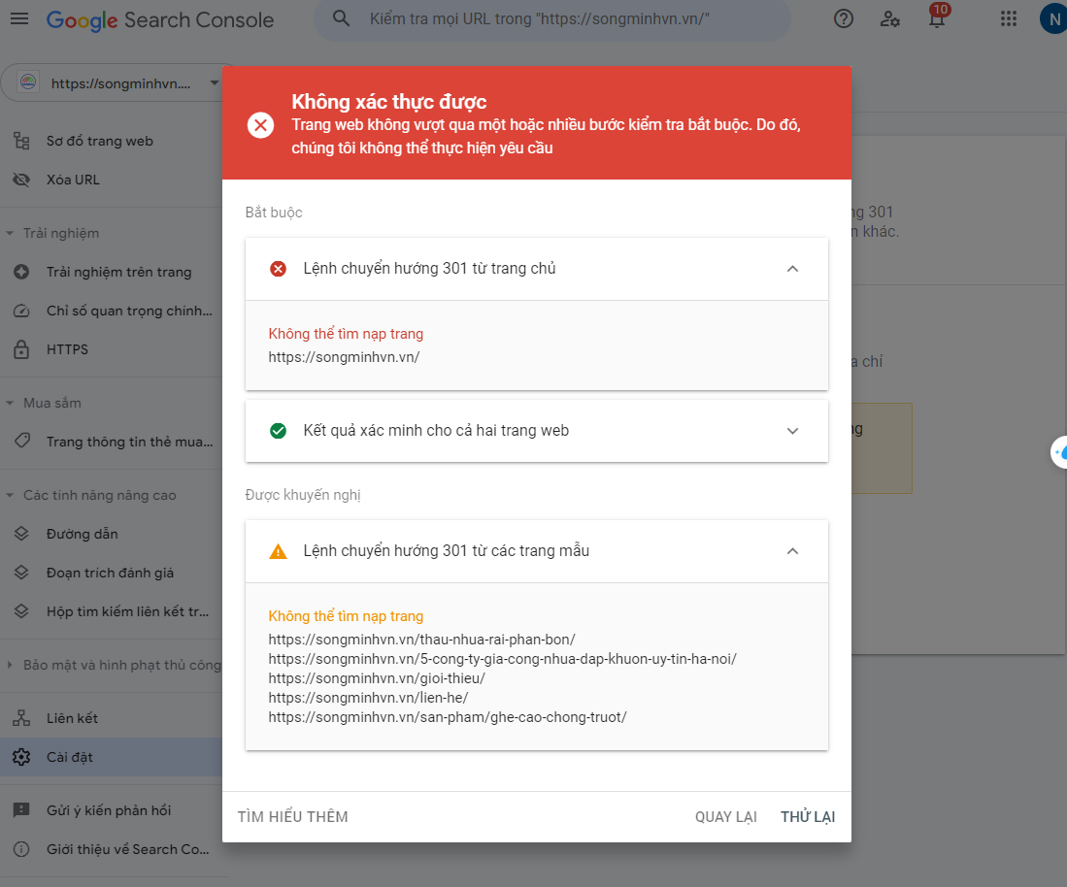The image size is (1067, 887).
Task: Click the gear icon beside Cài đặt
Action: pyautogui.click(x=21, y=757)
